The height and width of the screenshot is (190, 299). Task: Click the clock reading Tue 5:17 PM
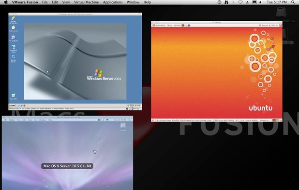(x=277, y=2)
